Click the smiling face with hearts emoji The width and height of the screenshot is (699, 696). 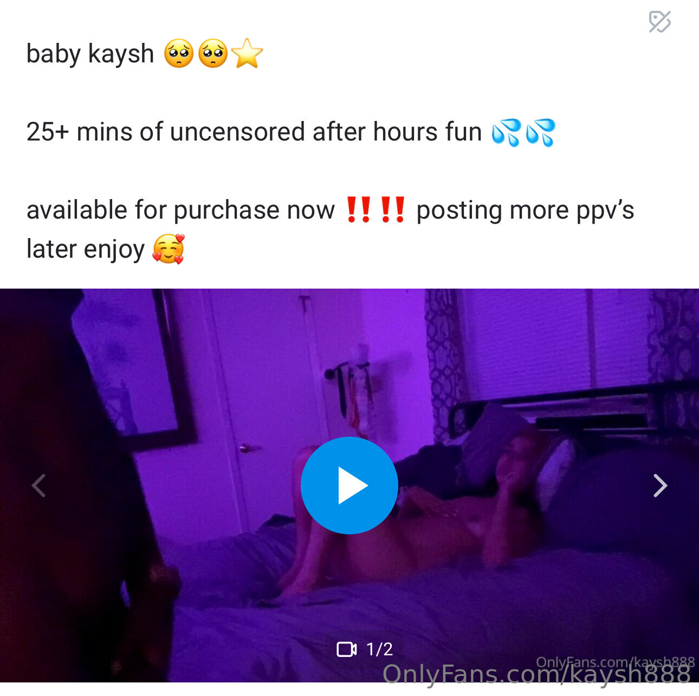169,249
